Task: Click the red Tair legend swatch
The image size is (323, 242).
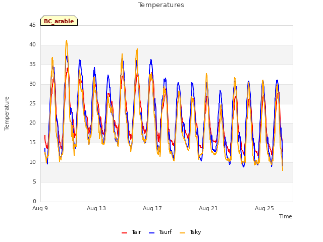Action: click(125, 233)
